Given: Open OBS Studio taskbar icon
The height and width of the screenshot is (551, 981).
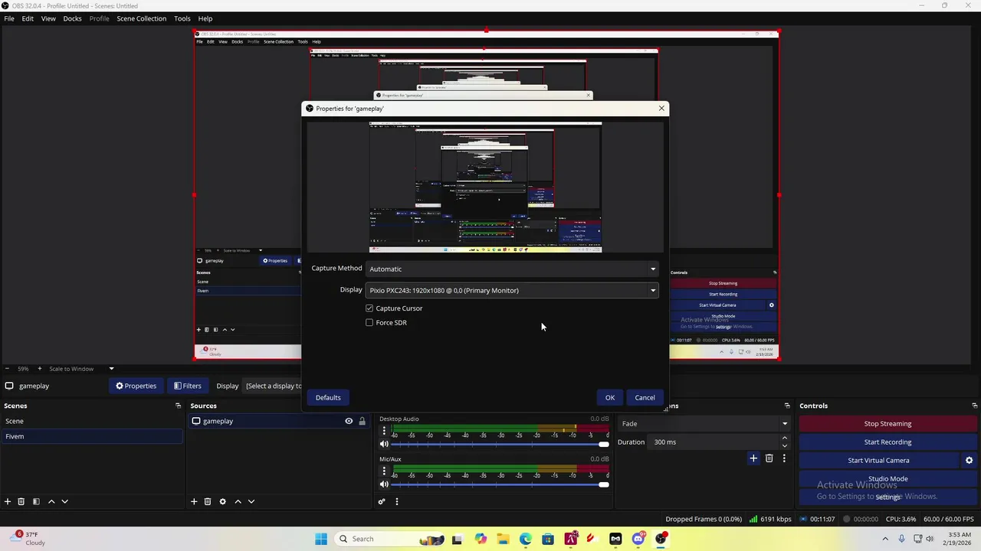Looking at the screenshot, I should click(x=661, y=539).
